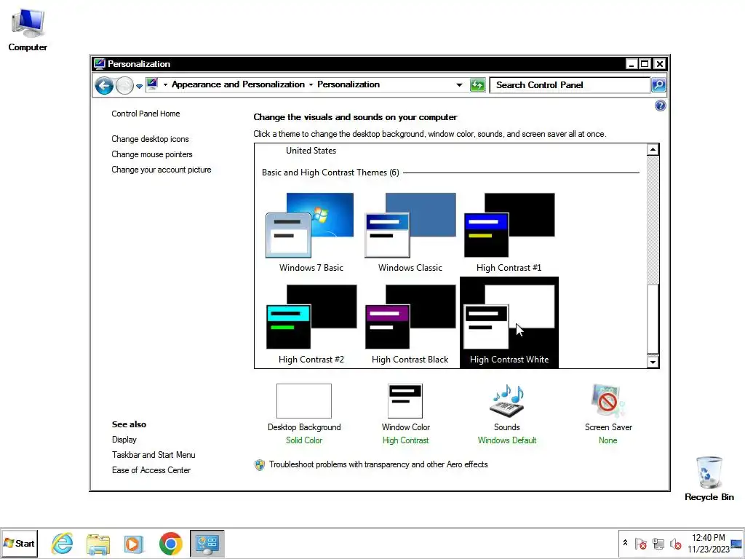Click the theme list scrollbar thumb
This screenshot has height=559, width=745.
653,319
